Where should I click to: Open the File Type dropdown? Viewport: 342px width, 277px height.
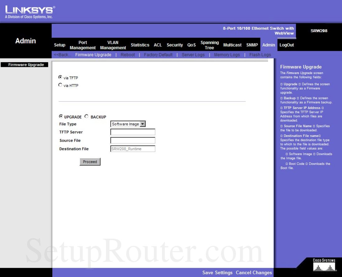(x=128, y=124)
